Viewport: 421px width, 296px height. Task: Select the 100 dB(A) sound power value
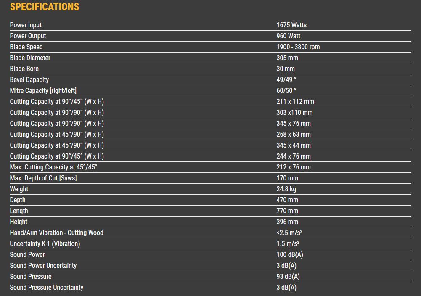pos(290,255)
